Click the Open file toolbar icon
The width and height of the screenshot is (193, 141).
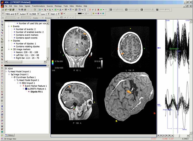pos(6,10)
